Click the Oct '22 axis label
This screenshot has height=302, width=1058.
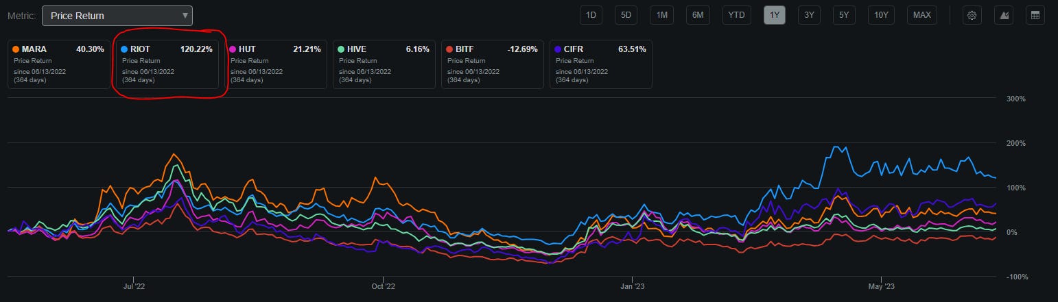[x=383, y=286]
